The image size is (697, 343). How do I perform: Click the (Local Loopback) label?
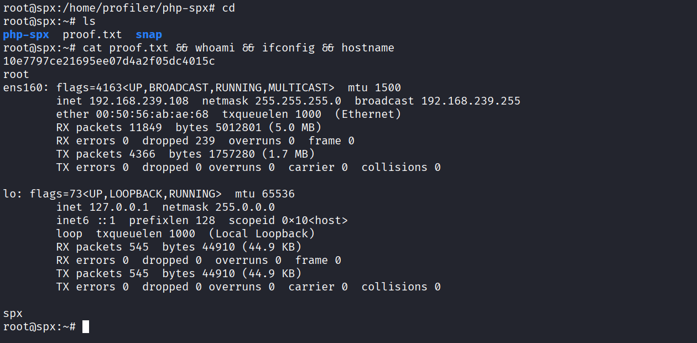[x=262, y=234]
